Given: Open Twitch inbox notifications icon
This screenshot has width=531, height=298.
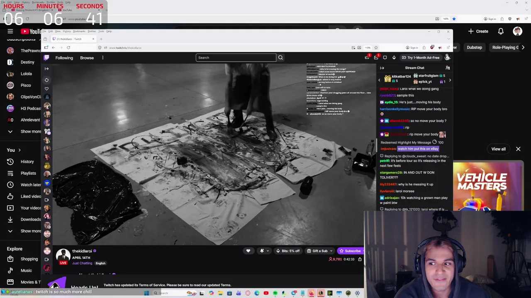Looking at the screenshot, I should [376, 58].
